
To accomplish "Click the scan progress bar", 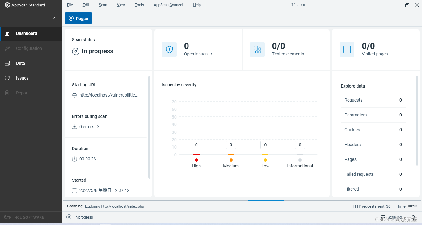I will (x=242, y=201).
